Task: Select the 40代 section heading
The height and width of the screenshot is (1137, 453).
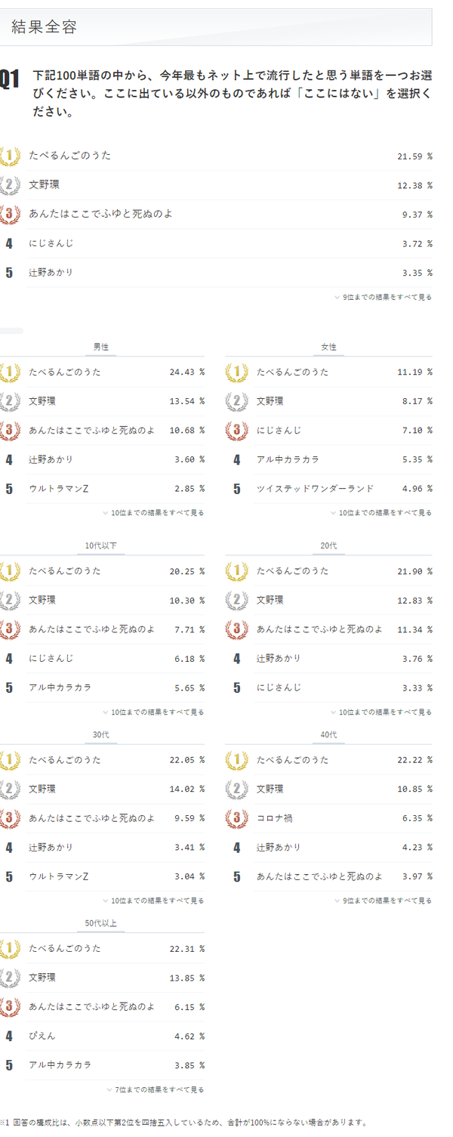Action: (329, 735)
